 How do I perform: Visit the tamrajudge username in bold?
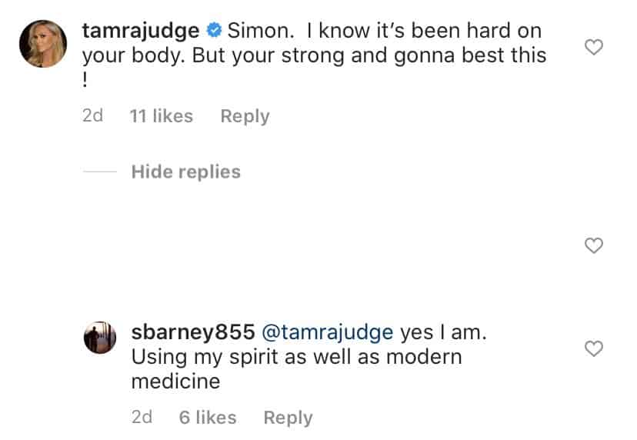tap(141, 32)
